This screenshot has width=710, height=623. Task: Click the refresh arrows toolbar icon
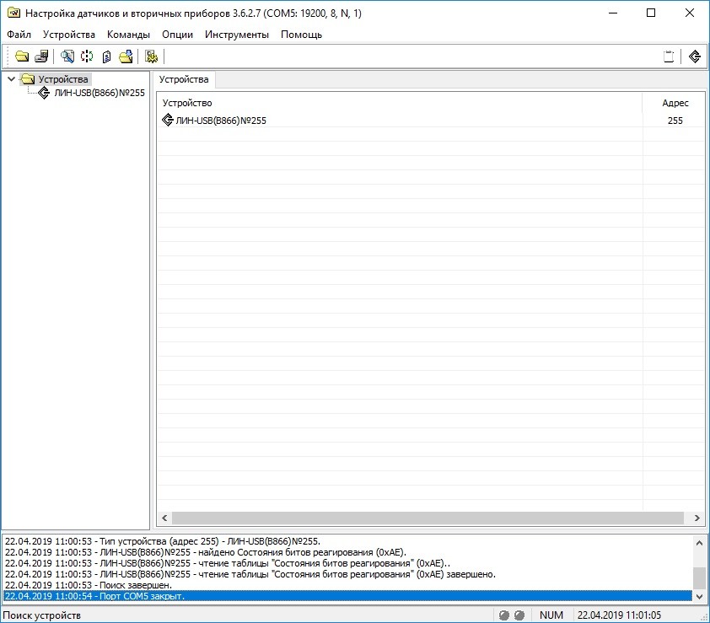pos(87,56)
